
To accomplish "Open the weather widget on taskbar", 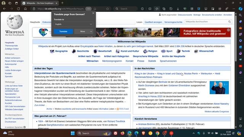I will [x=8, y=133].
